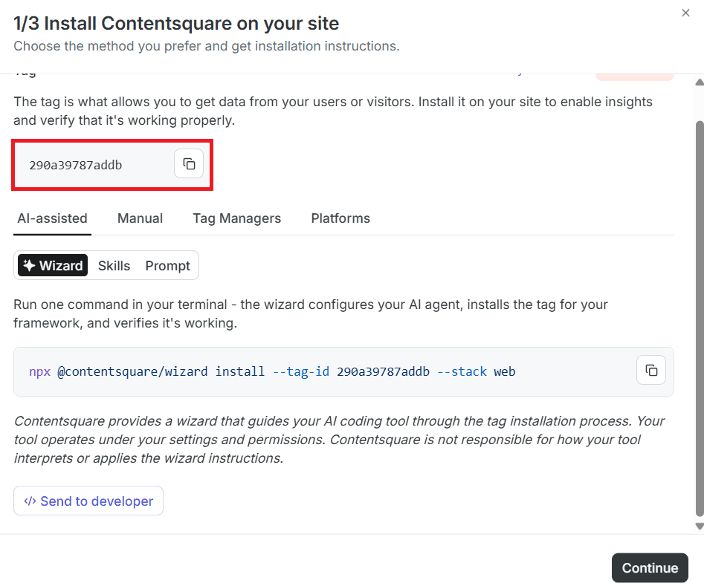The width and height of the screenshot is (704, 586).
Task: Switch to the AI-assisted tab
Action: tap(52, 218)
